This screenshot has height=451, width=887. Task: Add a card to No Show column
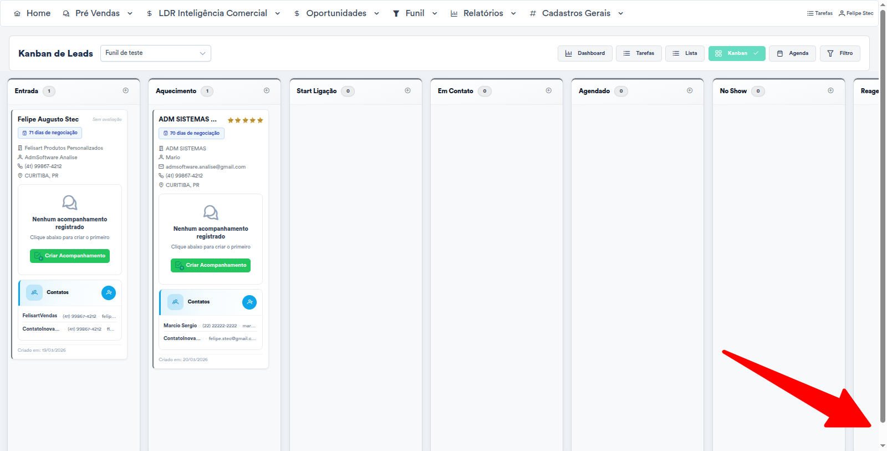coord(830,90)
